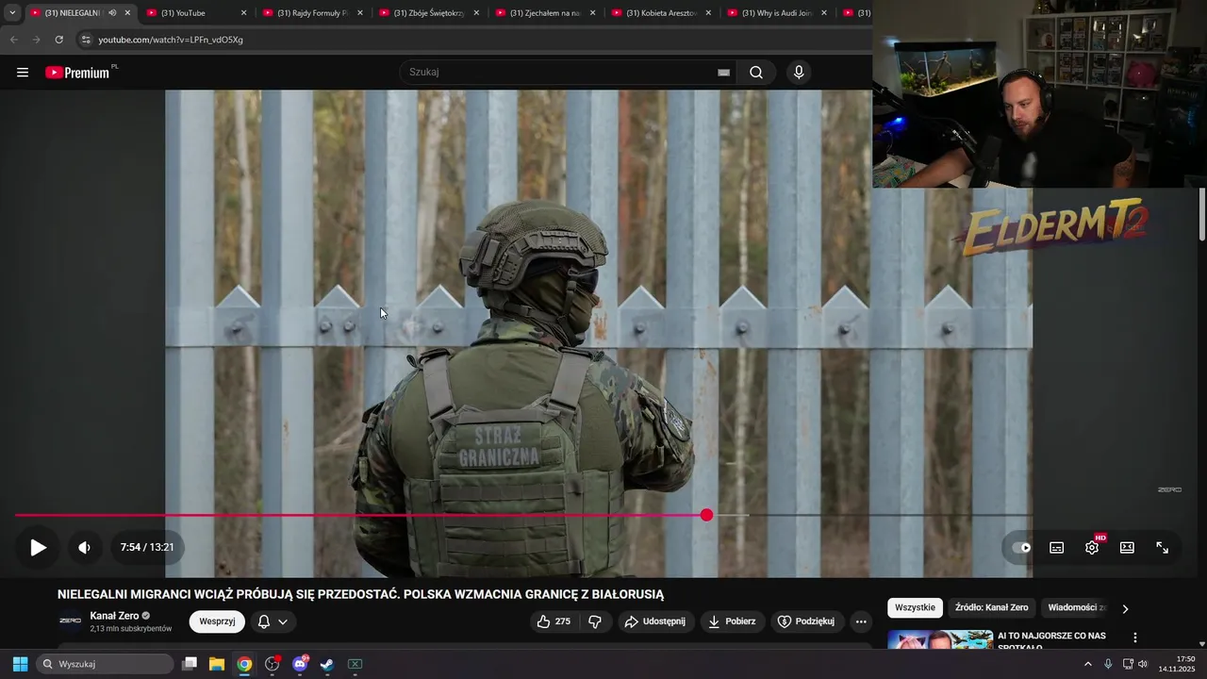
Task: Open the YouTube guide hamburger menu
Action: (23, 73)
